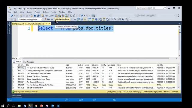Viewport: 192px width, 108px height.
Task: Toggle Include Actual Execution Plan
Action: (x=89, y=19)
